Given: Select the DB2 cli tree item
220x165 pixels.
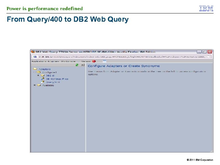Looking at the screenshot, I should [x=50, y=76].
